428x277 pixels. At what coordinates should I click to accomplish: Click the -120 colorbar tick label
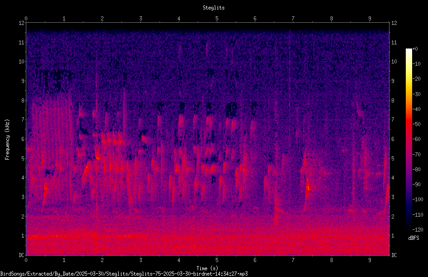(418, 230)
